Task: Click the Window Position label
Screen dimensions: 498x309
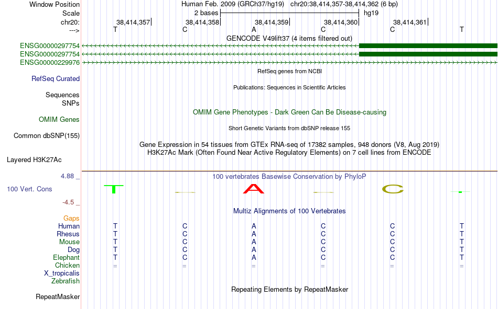Action: (x=55, y=4)
